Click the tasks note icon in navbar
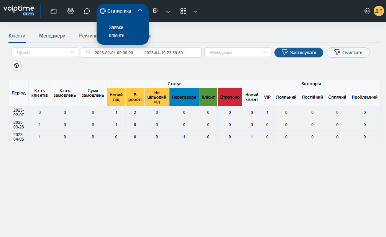The height and width of the screenshot is (237, 386). 155,11
